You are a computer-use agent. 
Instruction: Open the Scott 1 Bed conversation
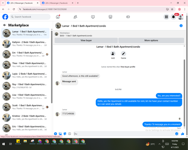click(25, 107)
